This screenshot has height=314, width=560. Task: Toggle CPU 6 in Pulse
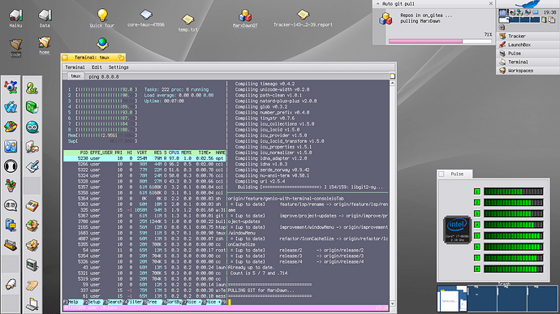477,247
